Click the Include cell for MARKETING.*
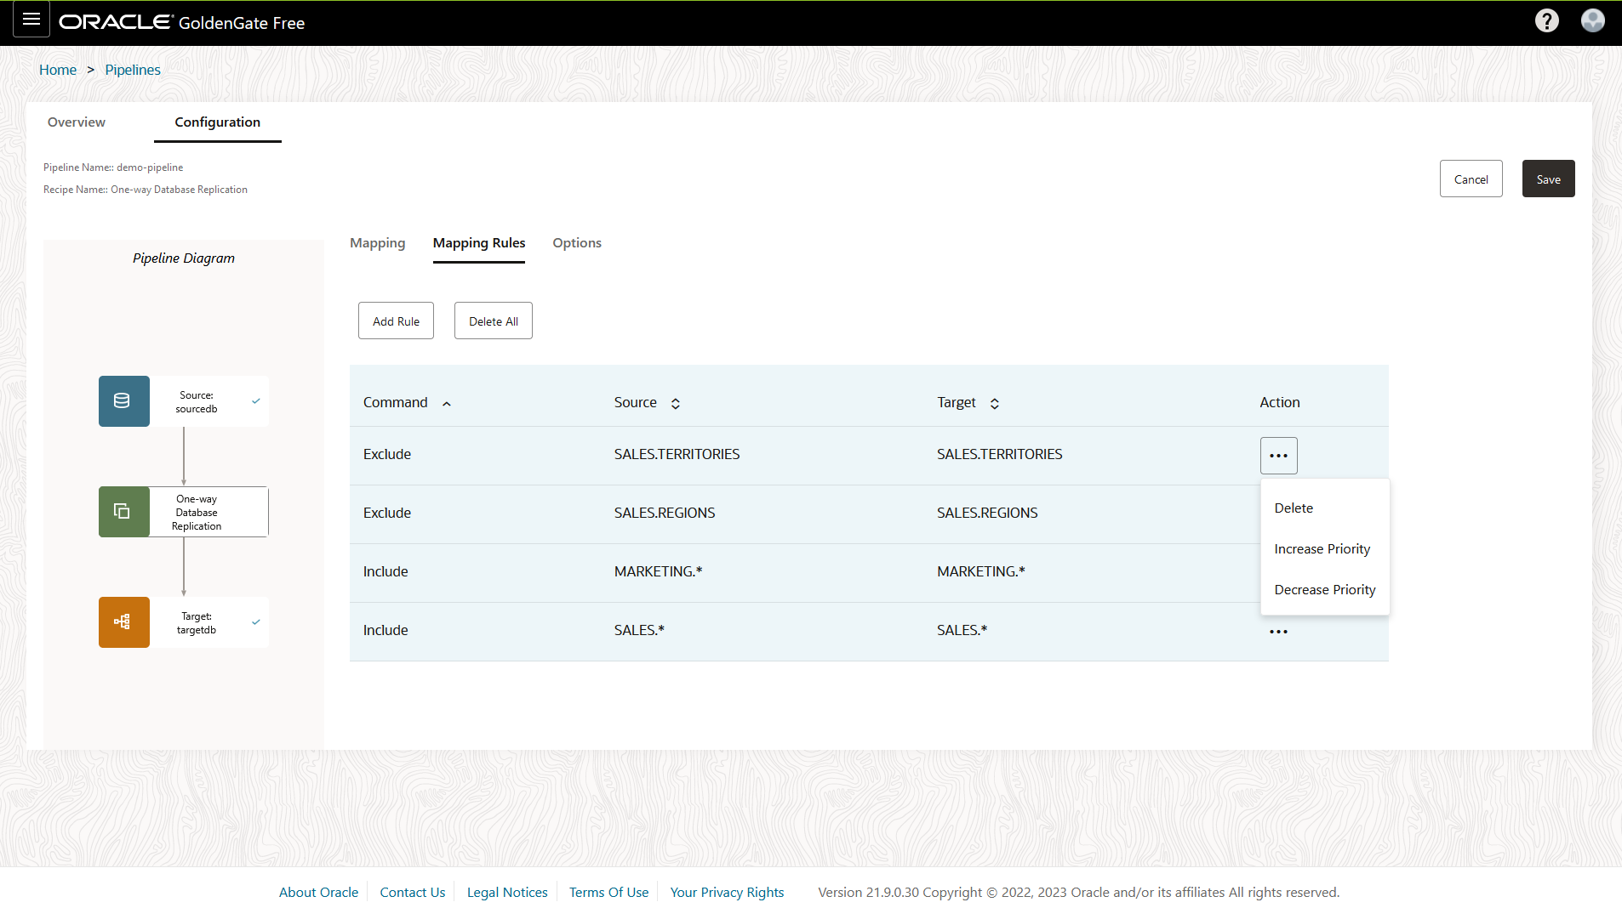Image resolution: width=1622 pixels, height=908 pixels. (x=386, y=571)
